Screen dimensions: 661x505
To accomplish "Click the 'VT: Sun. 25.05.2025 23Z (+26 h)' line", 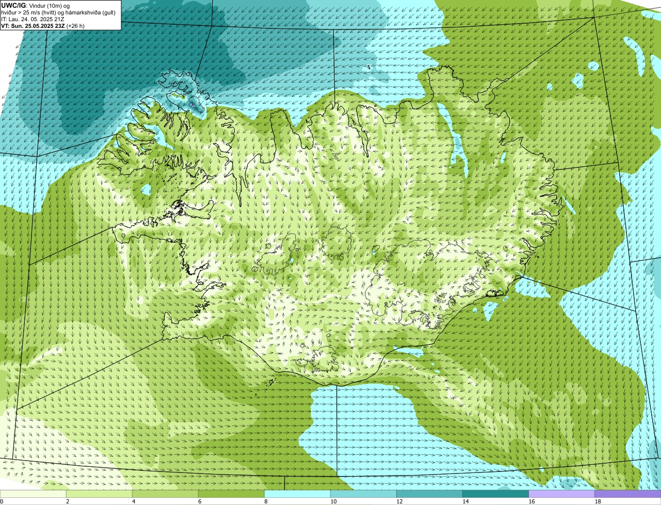I will click(43, 25).
